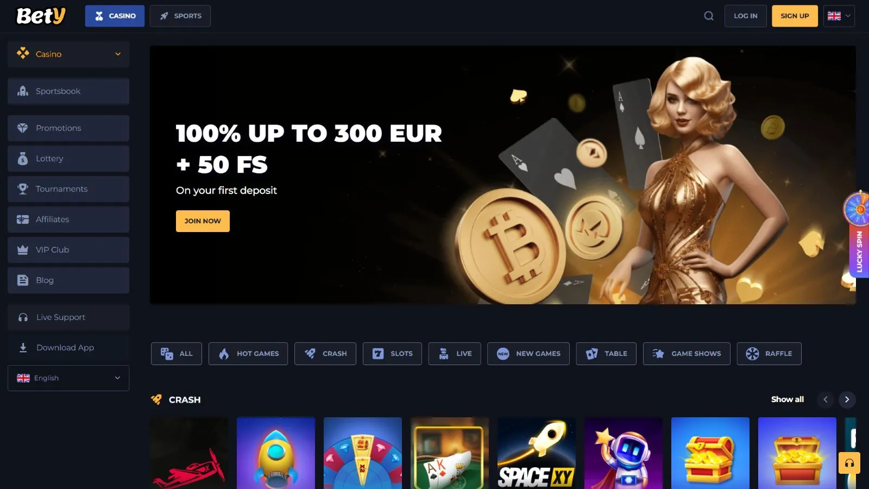Switch to the Sports tab

[180, 16]
